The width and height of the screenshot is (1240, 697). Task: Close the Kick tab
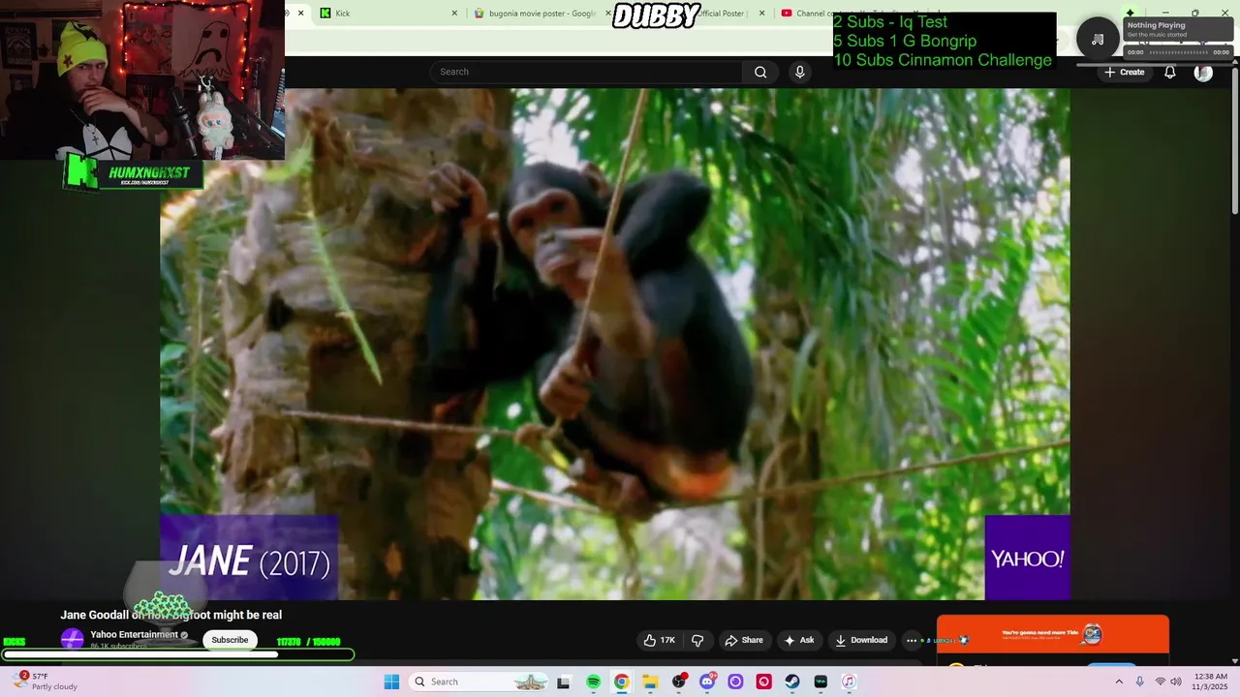(454, 14)
